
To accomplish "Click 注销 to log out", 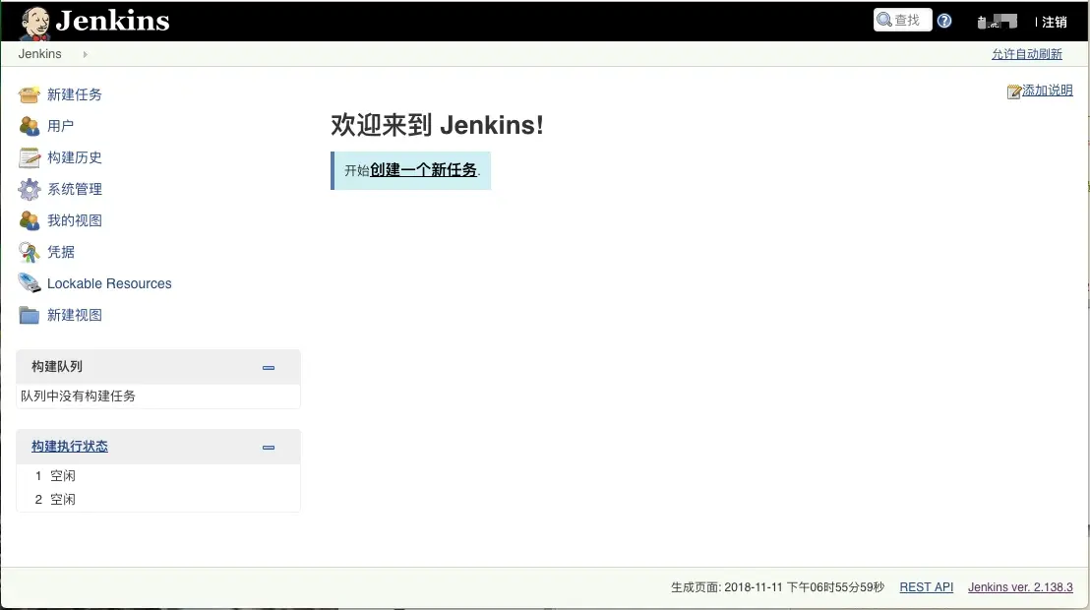I will tap(1054, 23).
